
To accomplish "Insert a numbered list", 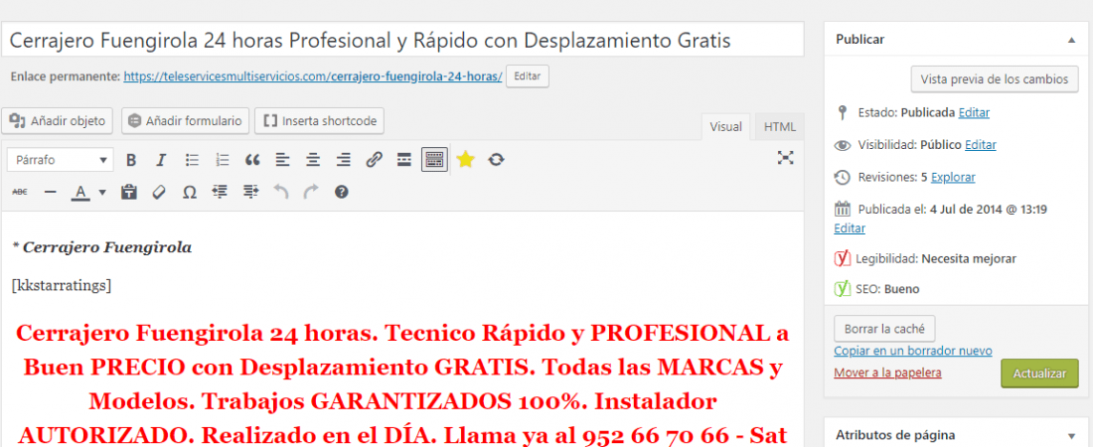I will click(x=223, y=160).
